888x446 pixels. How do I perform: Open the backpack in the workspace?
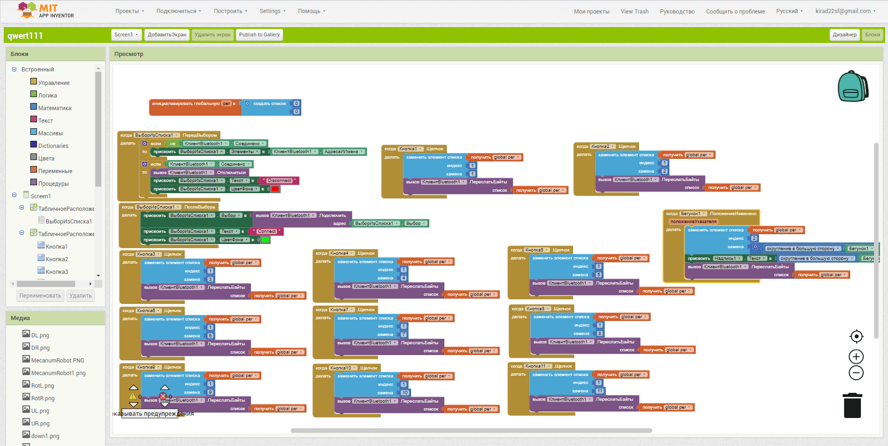[x=853, y=86]
